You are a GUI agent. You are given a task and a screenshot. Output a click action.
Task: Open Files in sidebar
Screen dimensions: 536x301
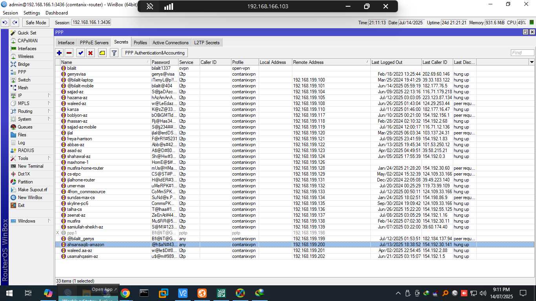tap(22, 135)
